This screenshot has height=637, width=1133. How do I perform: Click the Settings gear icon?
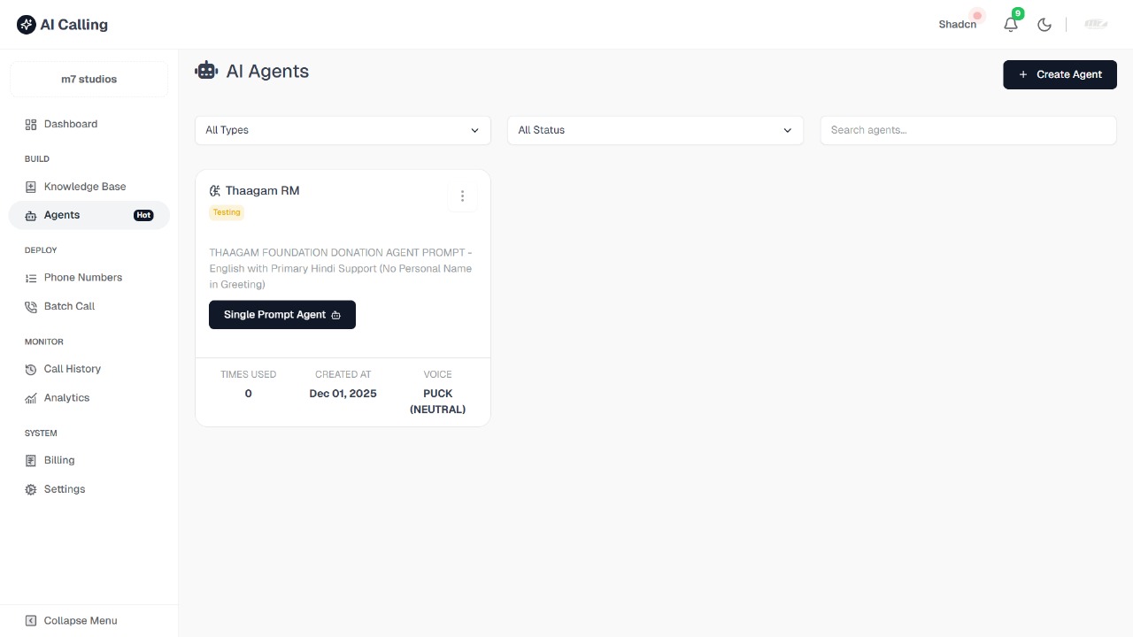coord(30,489)
